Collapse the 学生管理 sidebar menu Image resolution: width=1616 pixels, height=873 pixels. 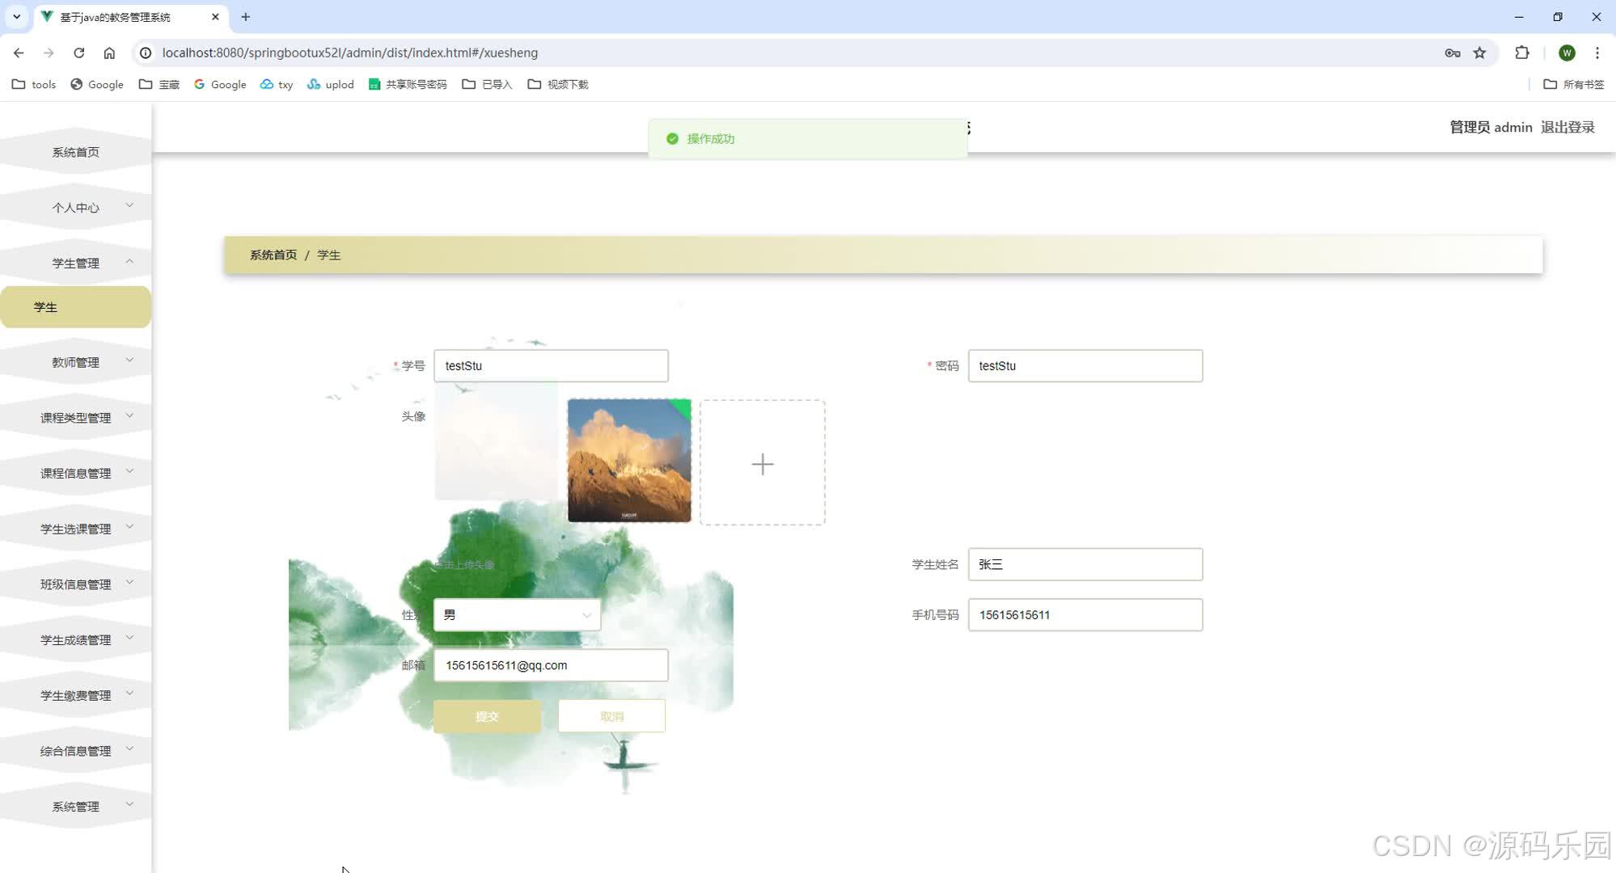(76, 263)
